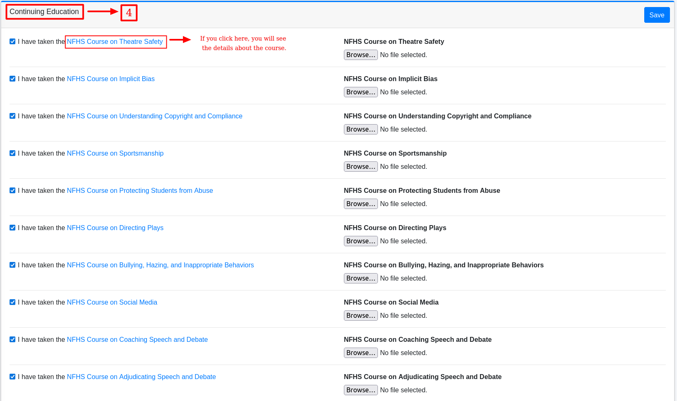The height and width of the screenshot is (401, 677).
Task: Toggle the Sportsmanship course checkbox
Action: click(12, 153)
